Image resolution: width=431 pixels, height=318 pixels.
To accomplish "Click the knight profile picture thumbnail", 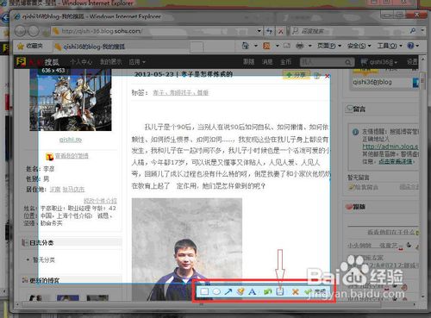I will click(x=71, y=99).
